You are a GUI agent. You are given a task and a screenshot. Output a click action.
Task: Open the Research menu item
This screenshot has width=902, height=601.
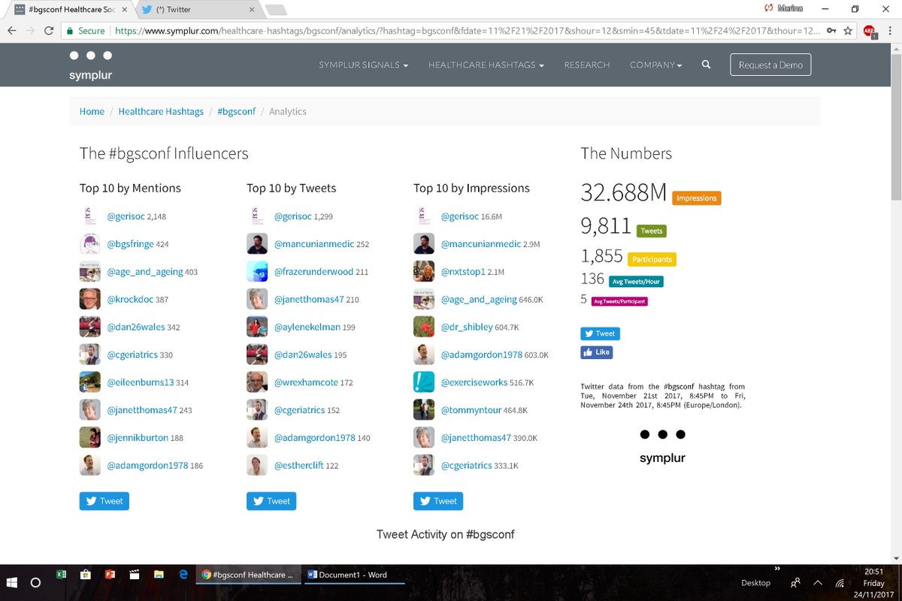[x=587, y=65]
